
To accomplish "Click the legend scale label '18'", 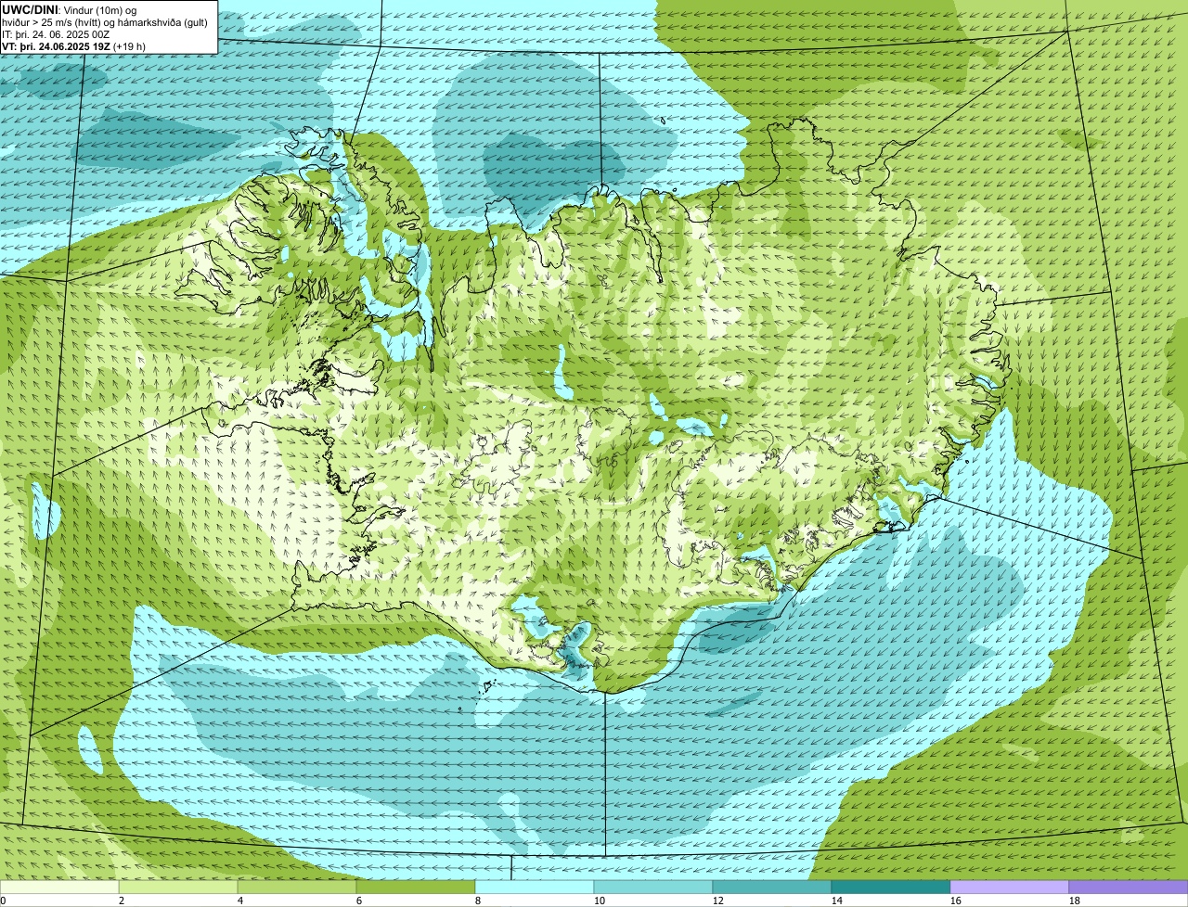I will 1075,901.
